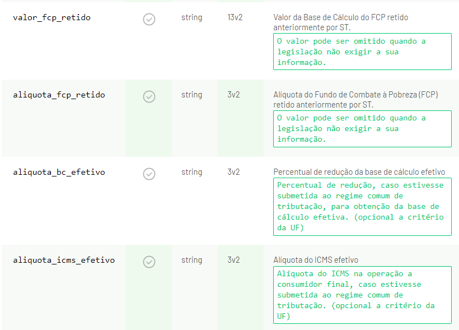Click the green note starting 'Alíquota do ICMS na operação'
This screenshot has height=330, width=459.
[362, 295]
